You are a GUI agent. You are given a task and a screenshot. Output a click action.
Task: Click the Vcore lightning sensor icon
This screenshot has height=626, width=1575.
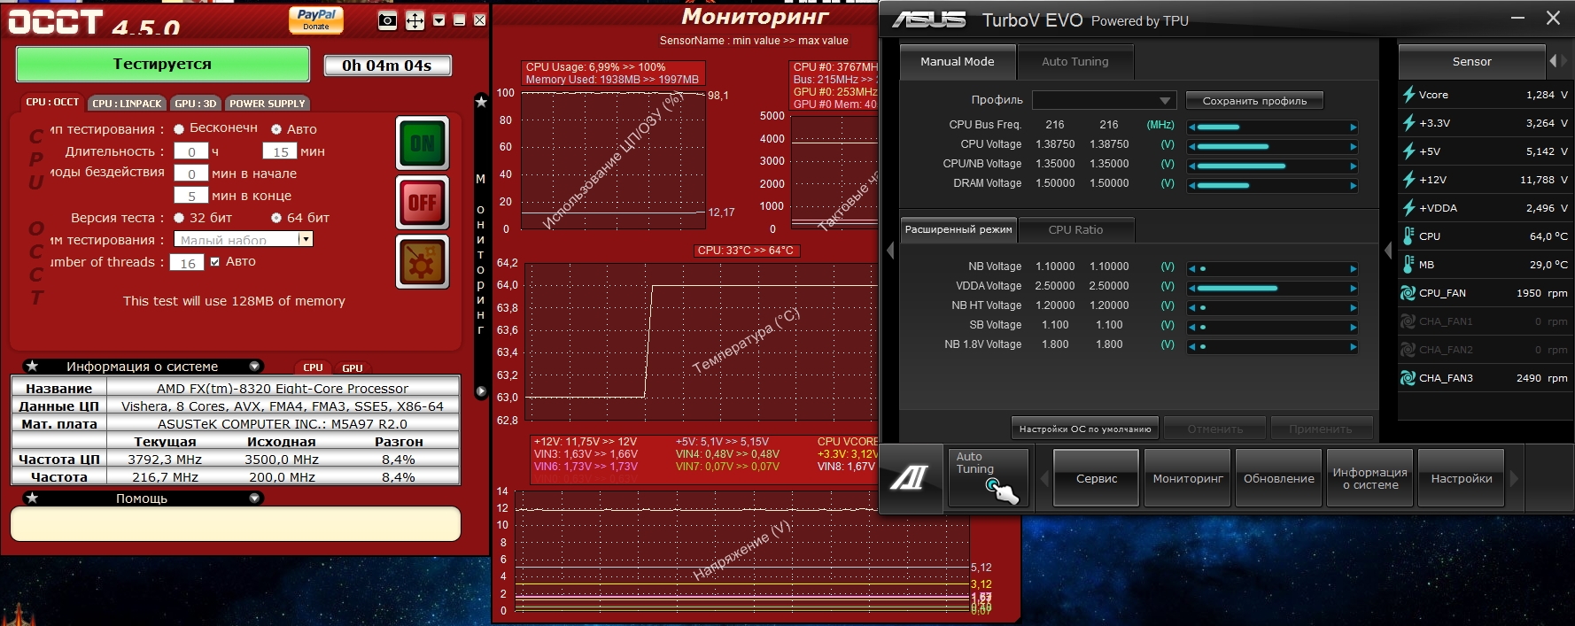pyautogui.click(x=1408, y=95)
